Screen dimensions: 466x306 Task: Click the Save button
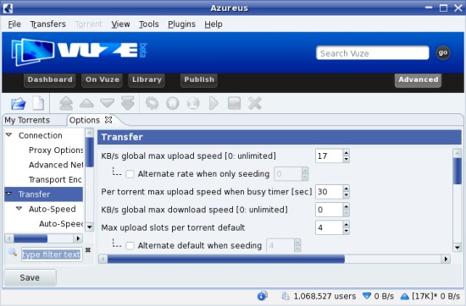(x=30, y=277)
